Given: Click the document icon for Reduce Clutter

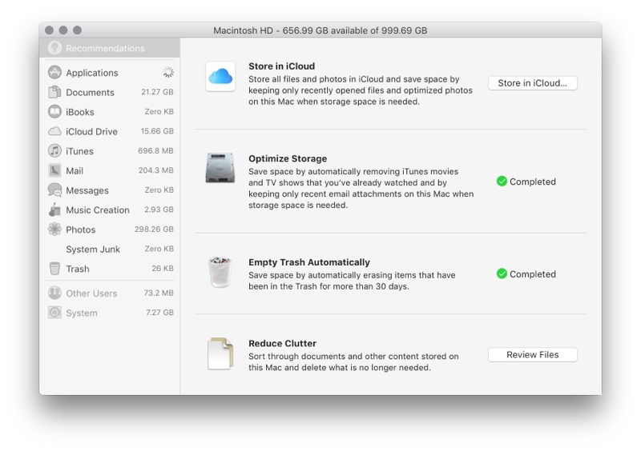Looking at the screenshot, I should tap(220, 353).
